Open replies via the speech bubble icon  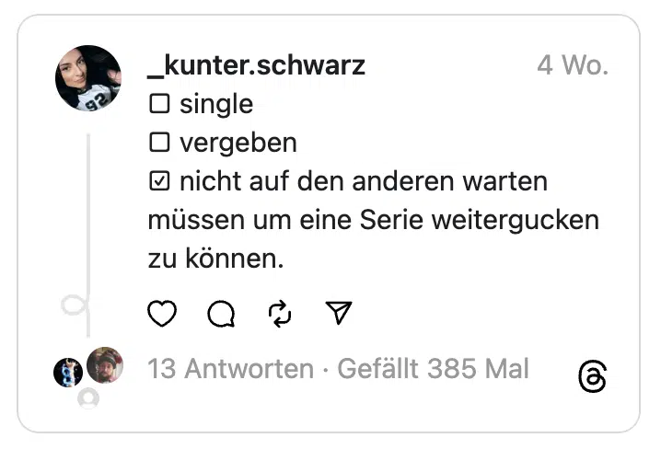coord(221,315)
